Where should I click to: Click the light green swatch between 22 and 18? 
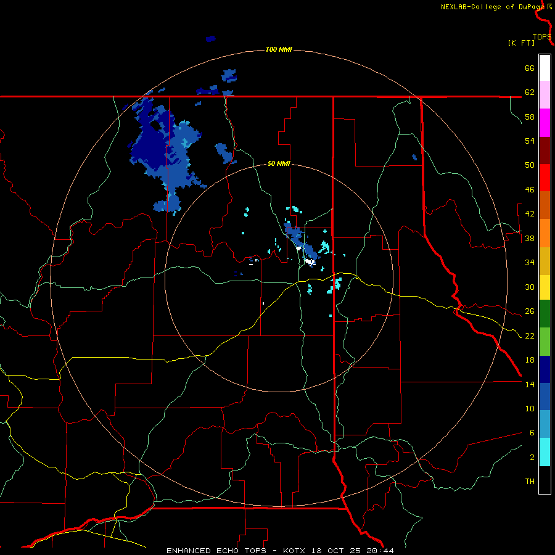click(x=545, y=342)
